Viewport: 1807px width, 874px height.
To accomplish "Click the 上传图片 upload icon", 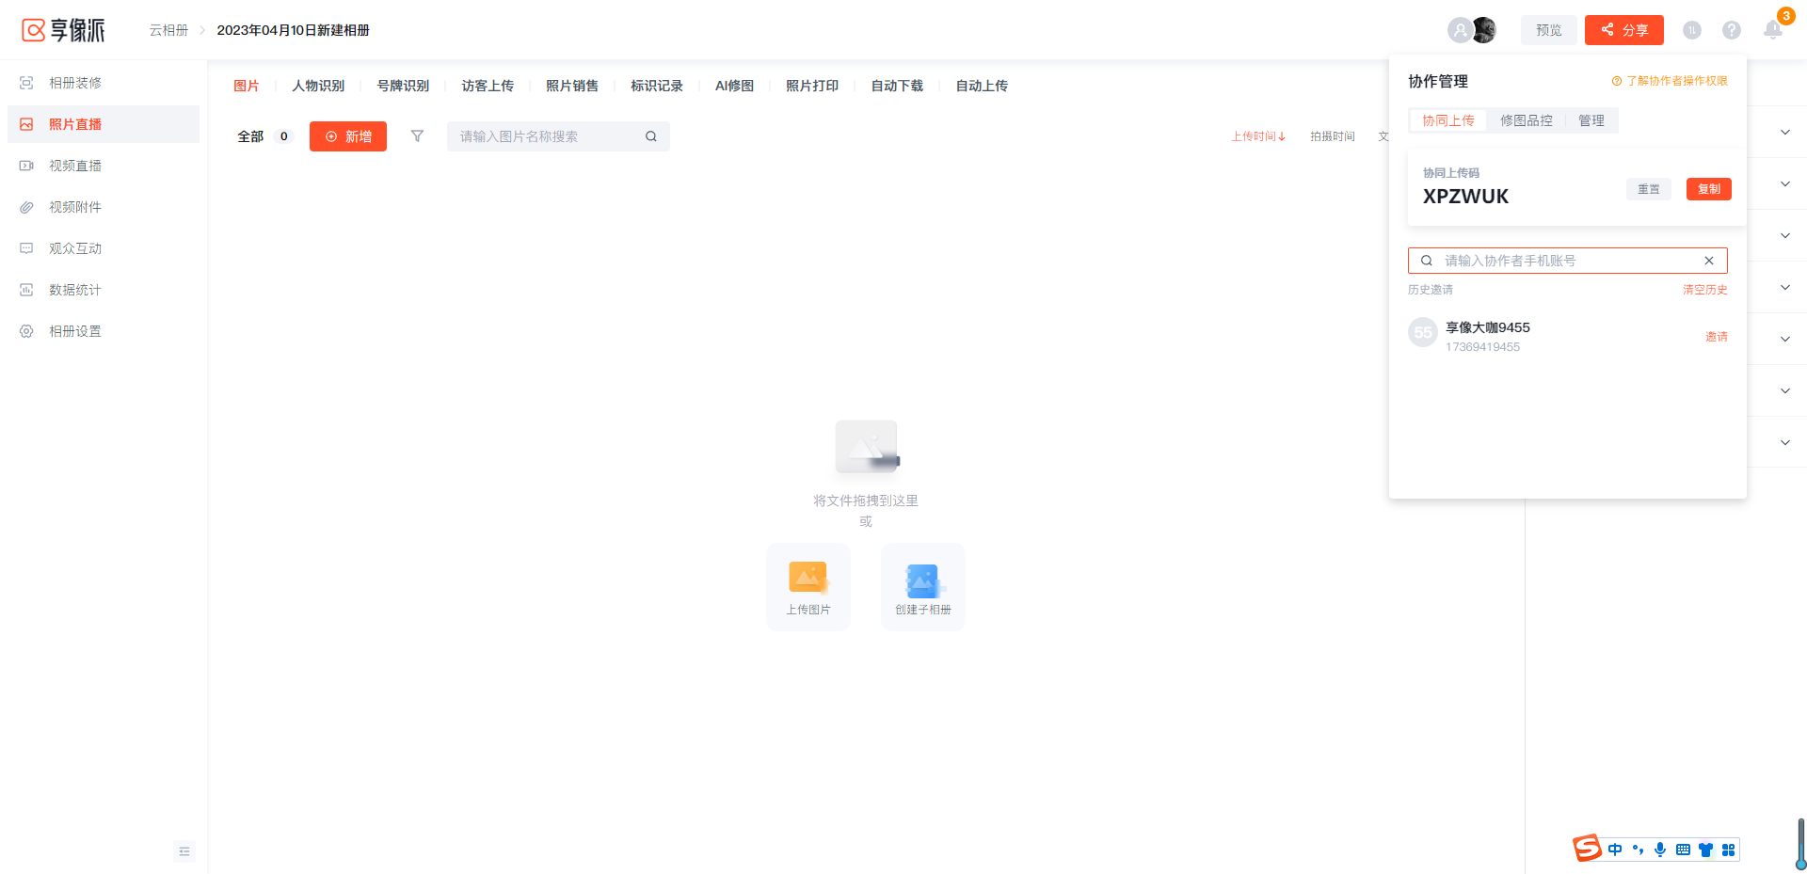I will (808, 578).
